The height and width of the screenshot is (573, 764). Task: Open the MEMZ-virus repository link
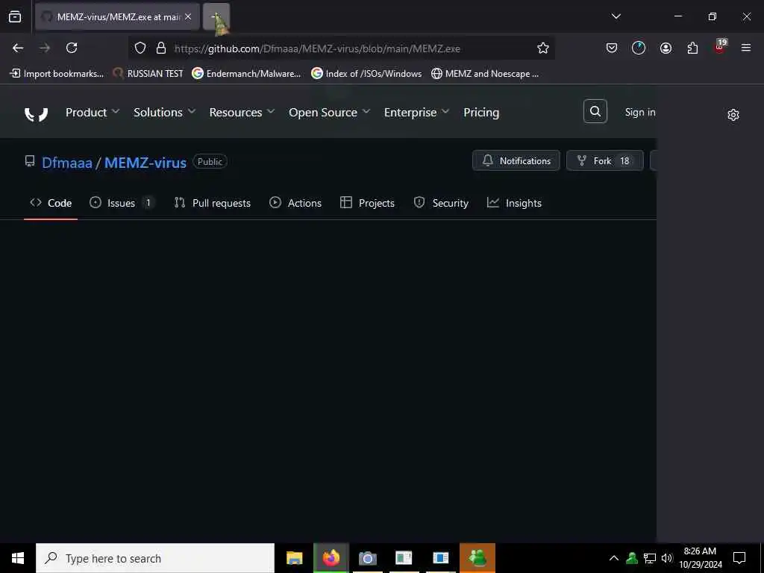pos(145,162)
